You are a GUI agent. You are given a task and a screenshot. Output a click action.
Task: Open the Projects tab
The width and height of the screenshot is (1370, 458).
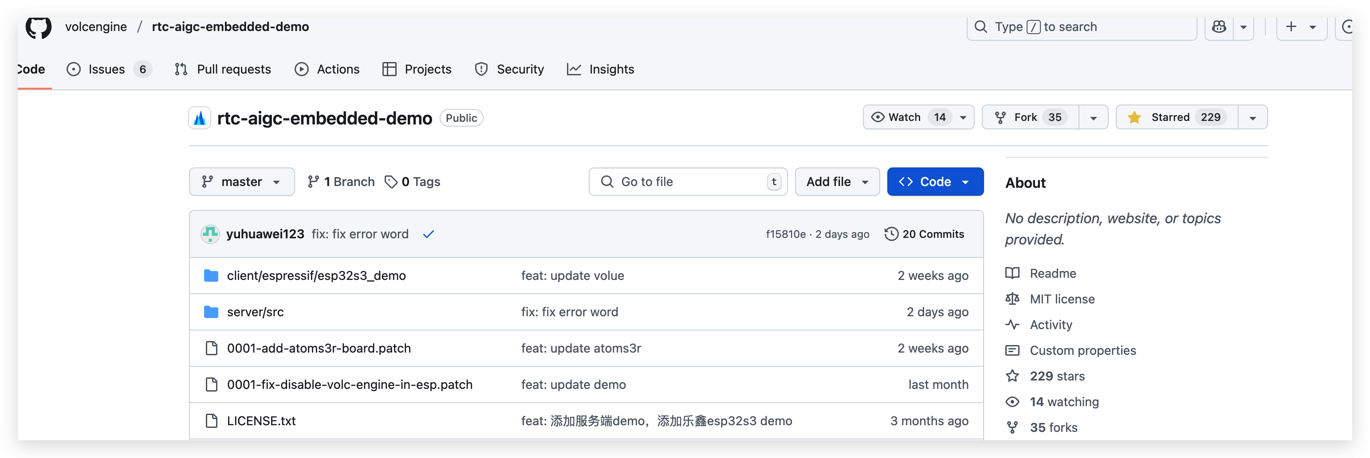tap(417, 69)
